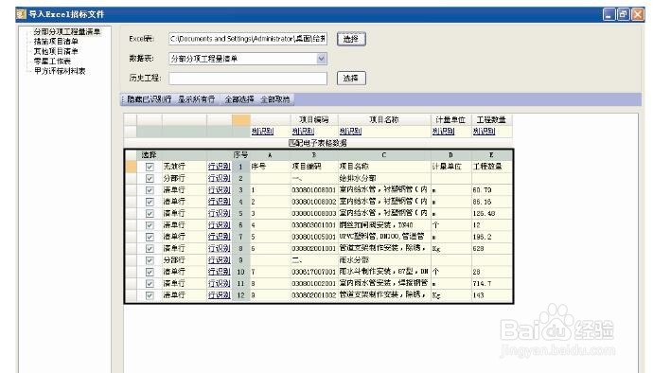
Task: Click the 历史工程 input field
Action: tap(248, 79)
